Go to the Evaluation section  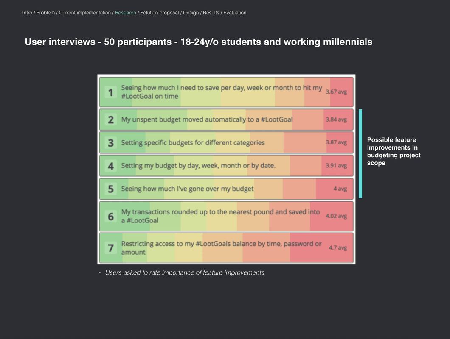pyautogui.click(x=235, y=13)
